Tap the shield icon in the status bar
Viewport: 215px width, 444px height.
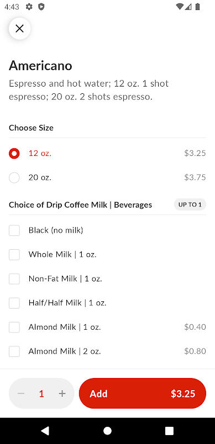(x=41, y=7)
